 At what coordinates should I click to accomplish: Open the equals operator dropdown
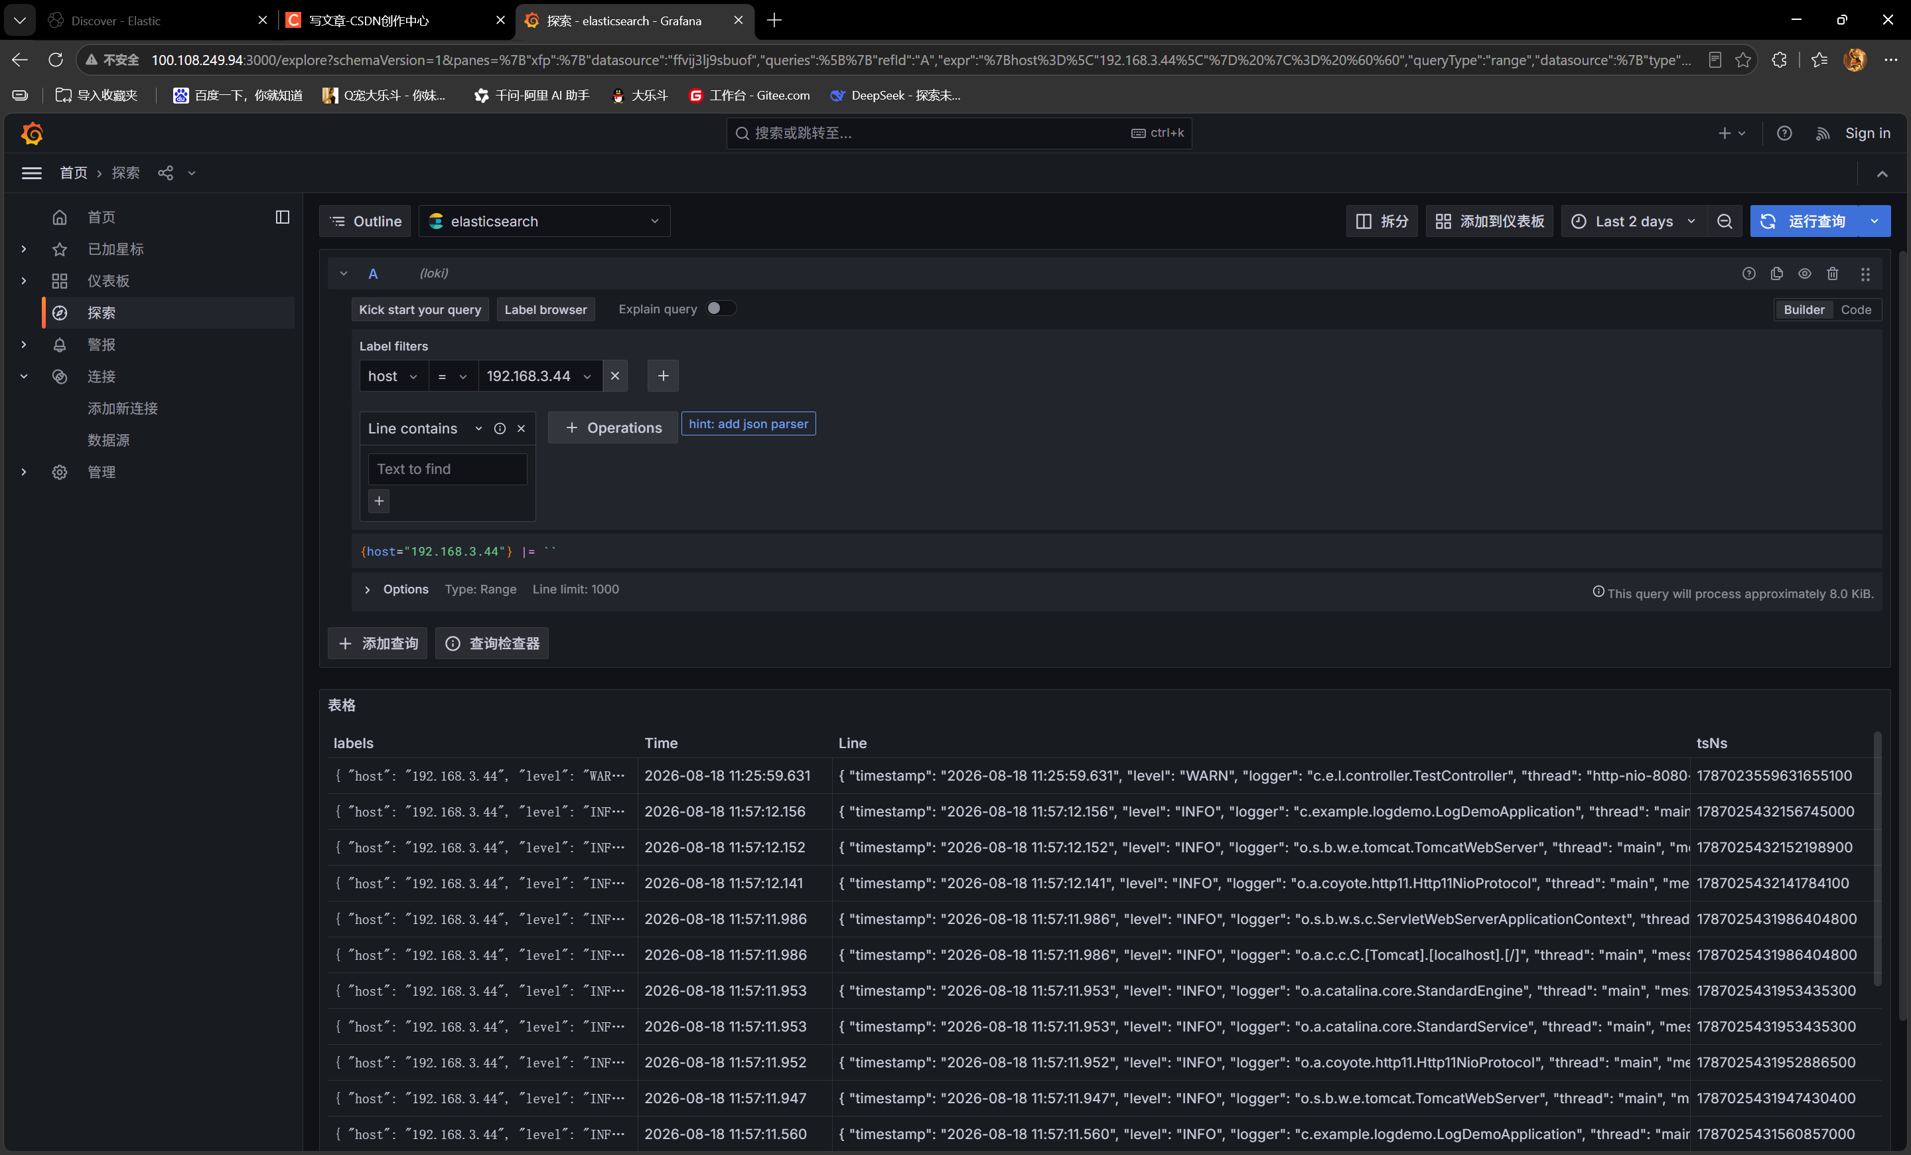click(x=453, y=376)
